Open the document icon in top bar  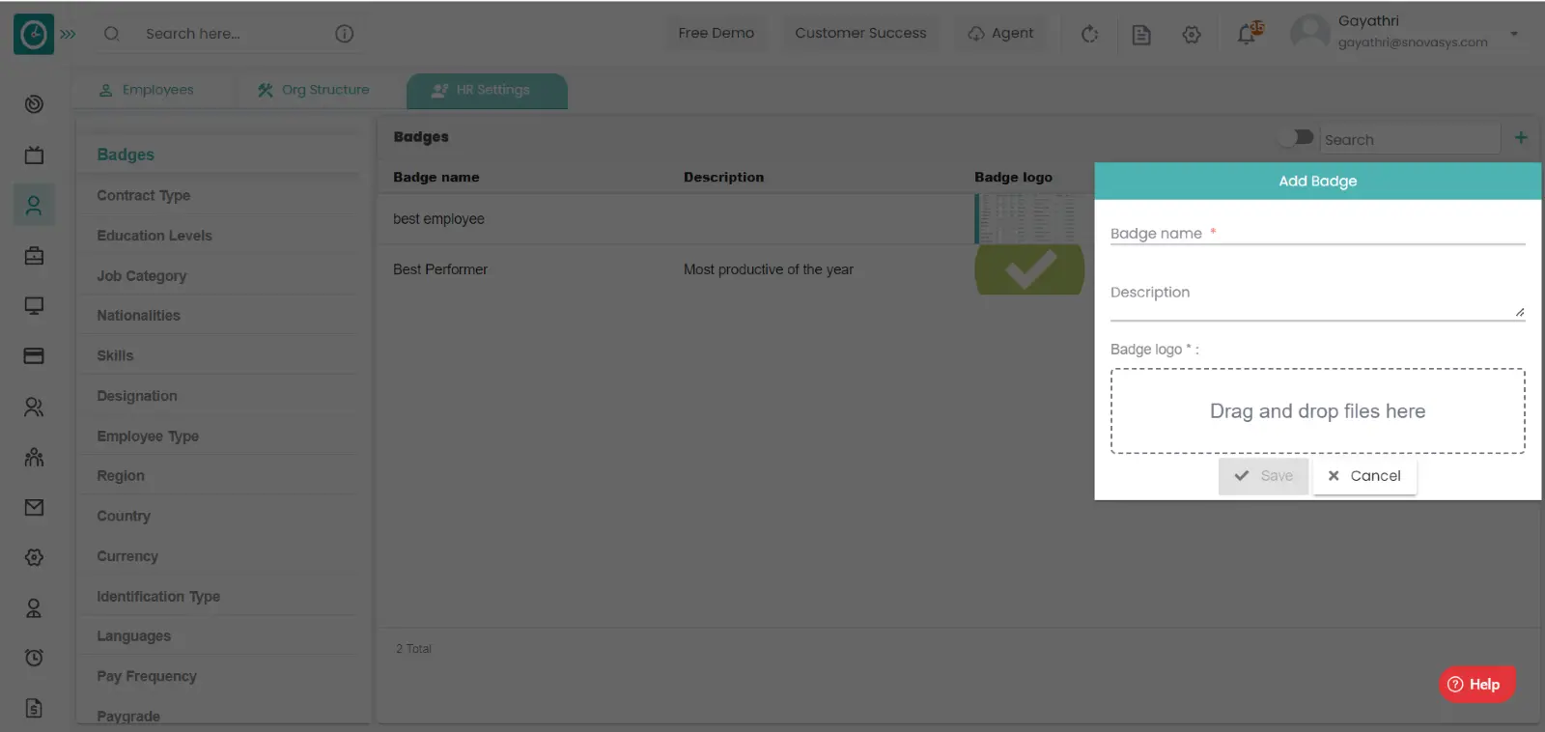[1141, 35]
